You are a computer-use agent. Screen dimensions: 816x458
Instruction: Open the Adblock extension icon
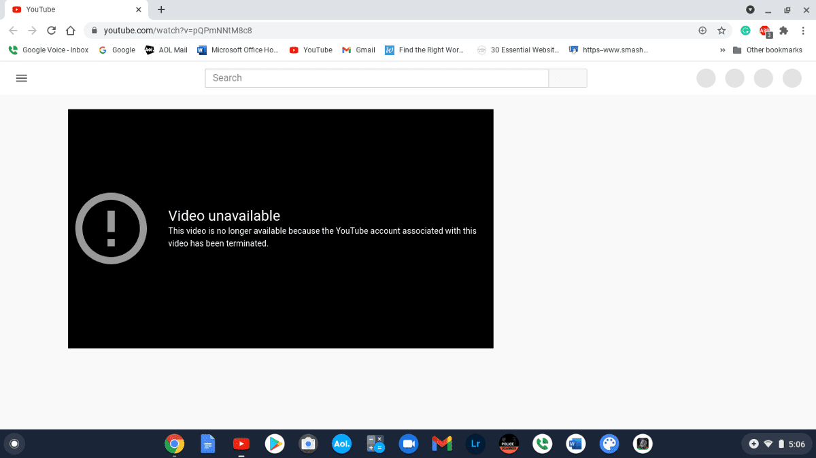(x=765, y=31)
